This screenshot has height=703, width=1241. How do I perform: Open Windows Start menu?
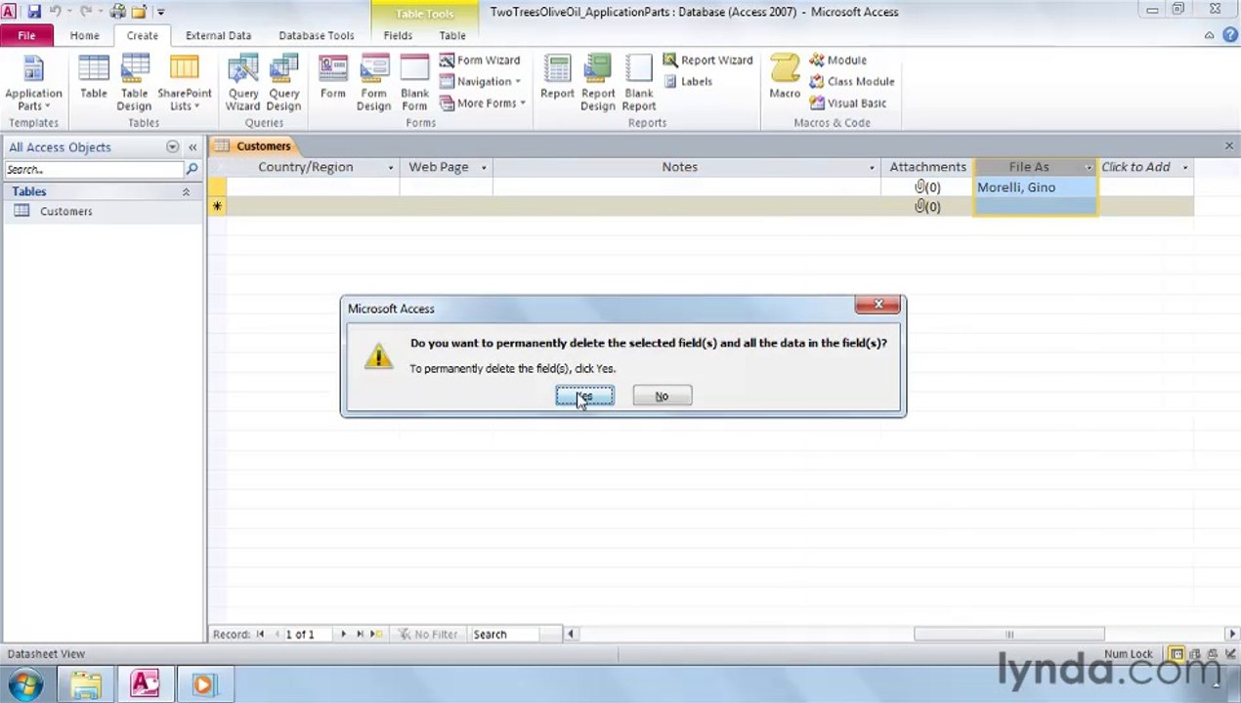tap(25, 684)
